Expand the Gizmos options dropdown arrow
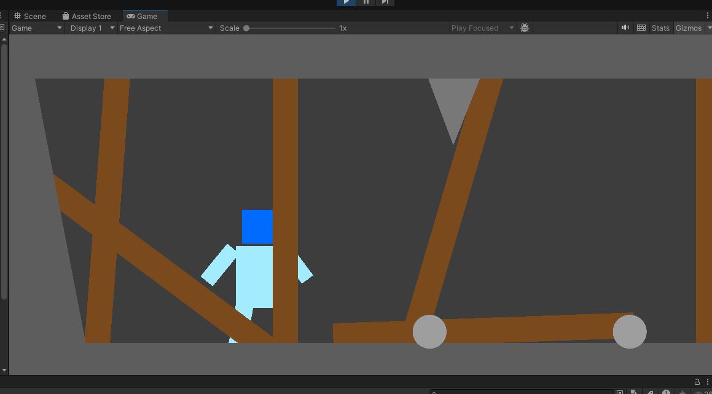 [x=708, y=28]
